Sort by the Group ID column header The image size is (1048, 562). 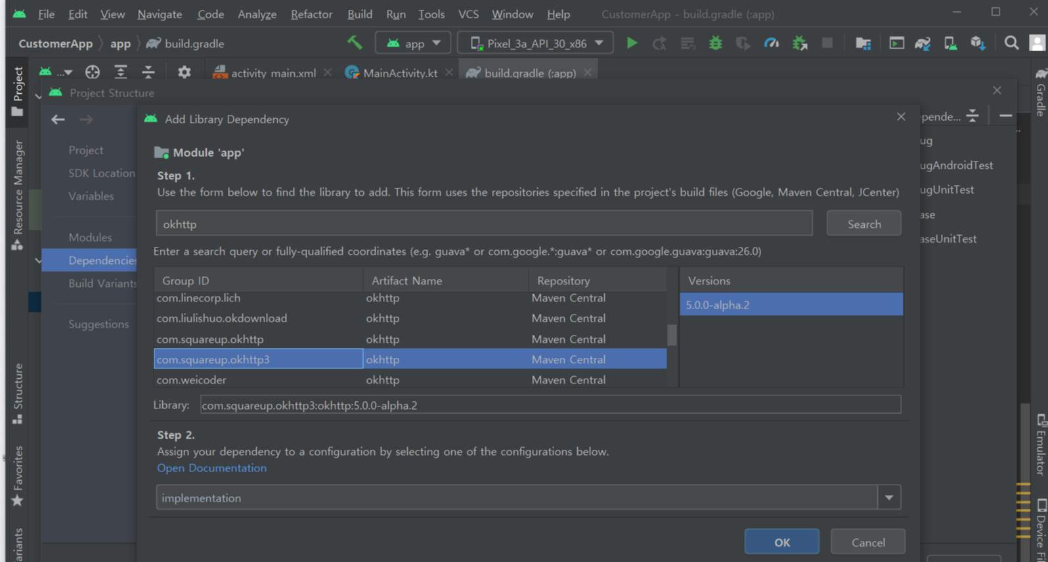coord(258,280)
